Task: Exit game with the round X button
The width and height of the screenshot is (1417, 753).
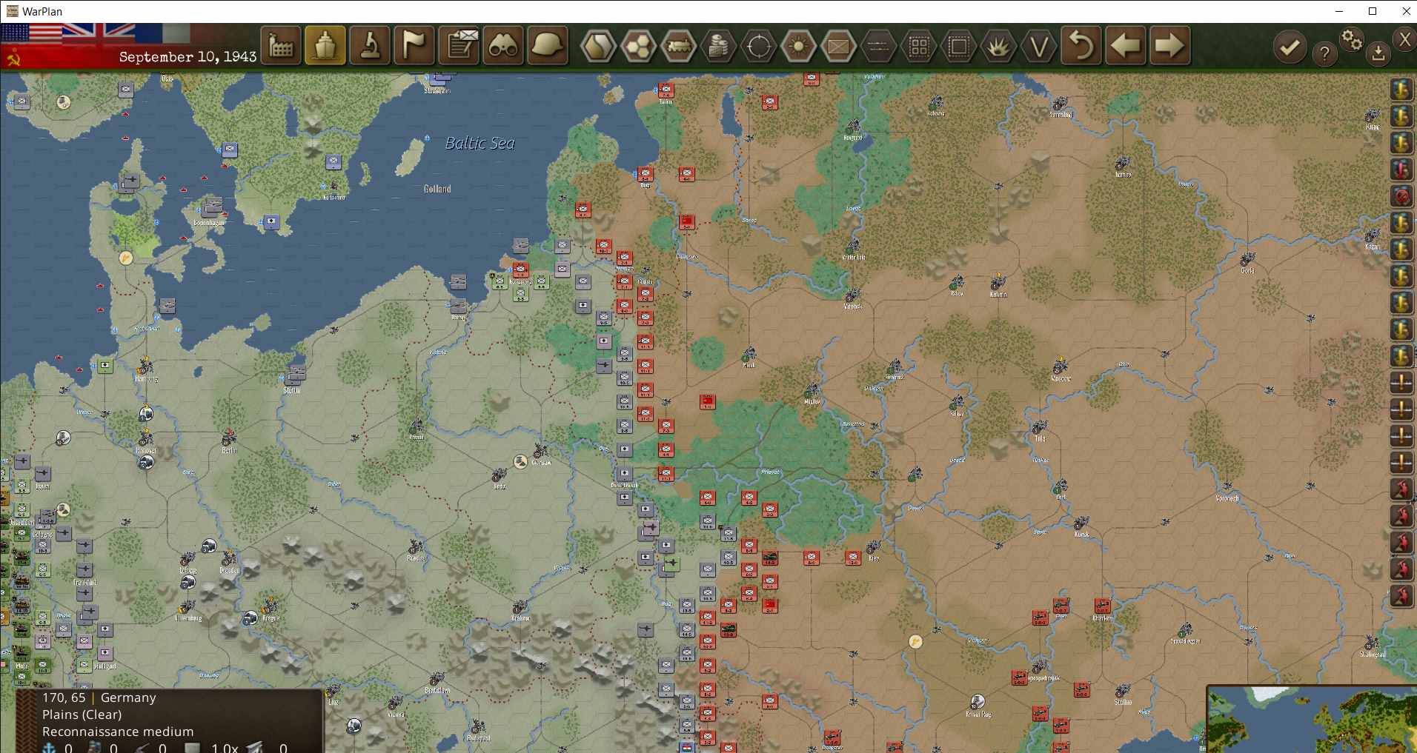Action: tap(1404, 39)
